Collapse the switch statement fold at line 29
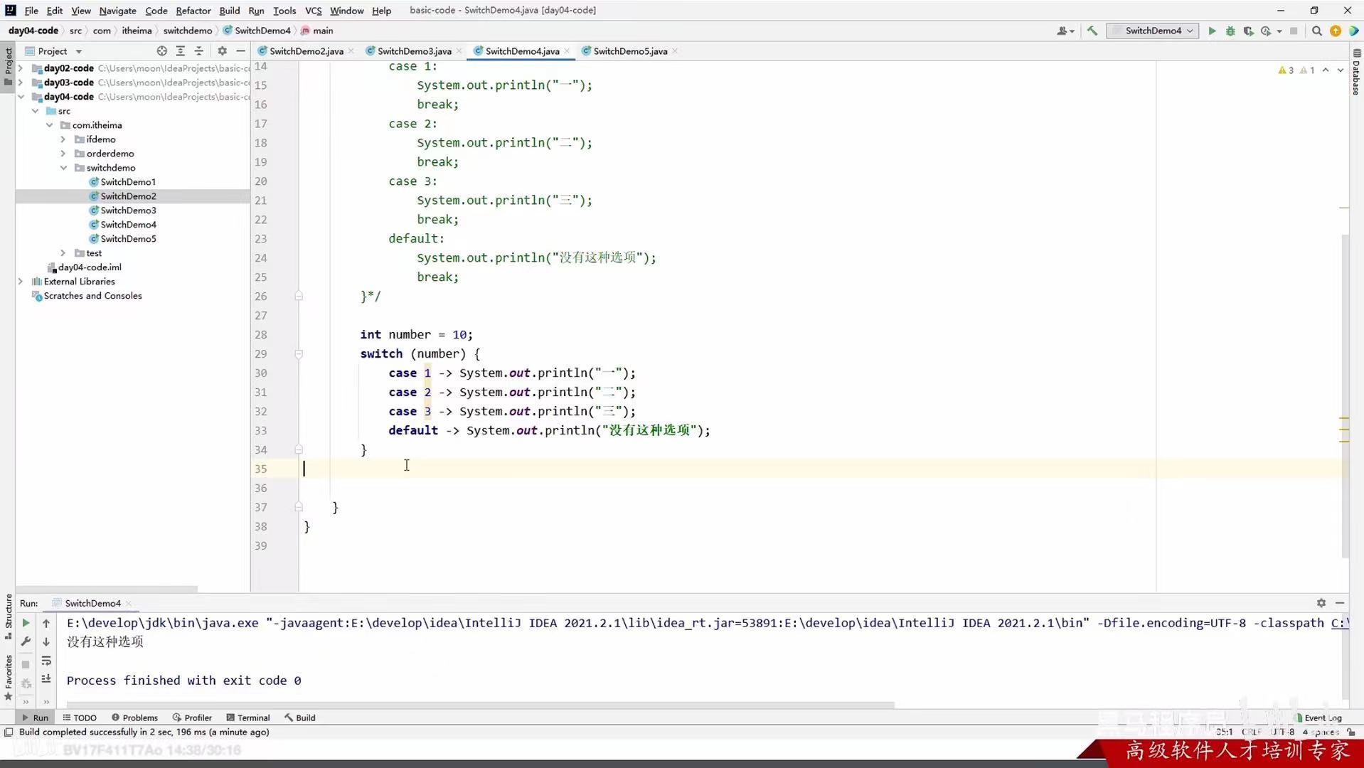Viewport: 1364px width, 768px height. click(299, 354)
